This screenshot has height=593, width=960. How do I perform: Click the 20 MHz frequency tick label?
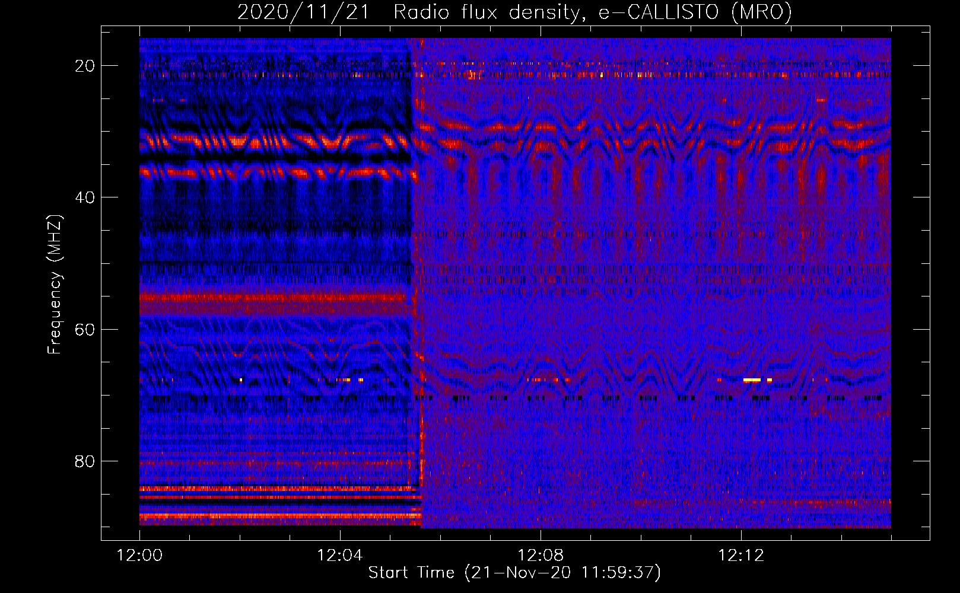click(x=85, y=66)
